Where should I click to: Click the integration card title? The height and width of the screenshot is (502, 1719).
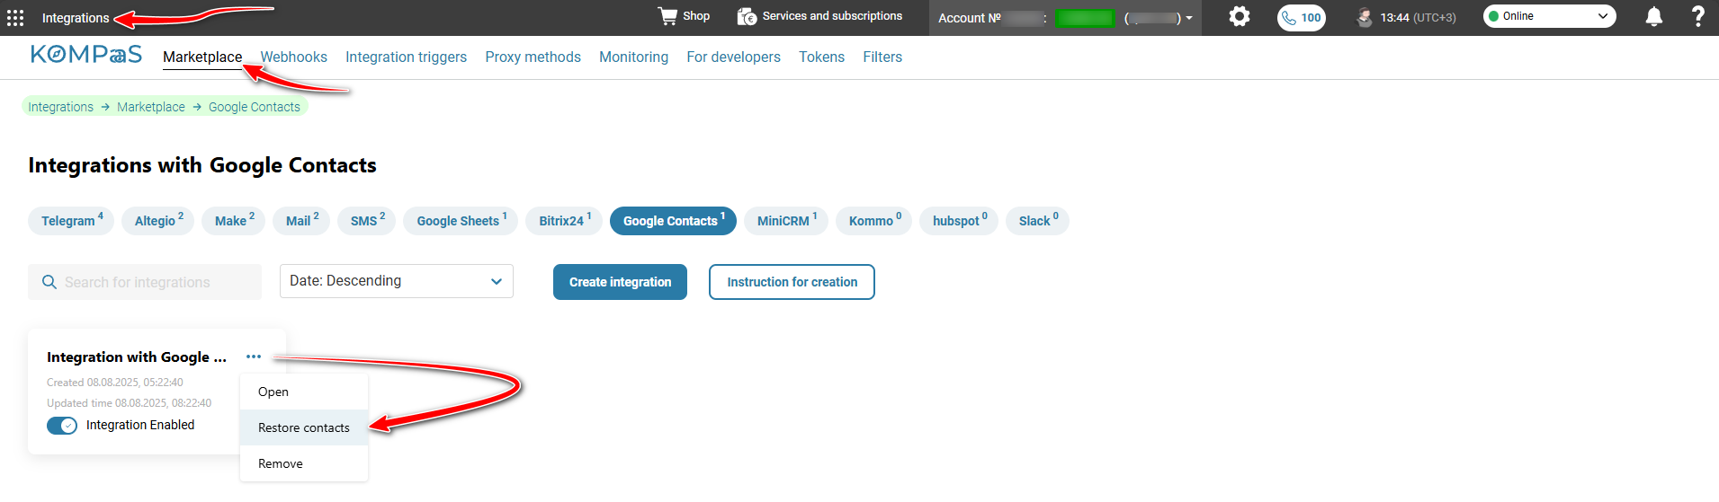(137, 357)
